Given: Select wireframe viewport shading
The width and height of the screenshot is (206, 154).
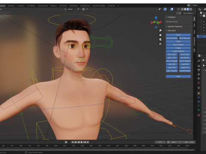Looking at the screenshot, I should pos(182,9).
